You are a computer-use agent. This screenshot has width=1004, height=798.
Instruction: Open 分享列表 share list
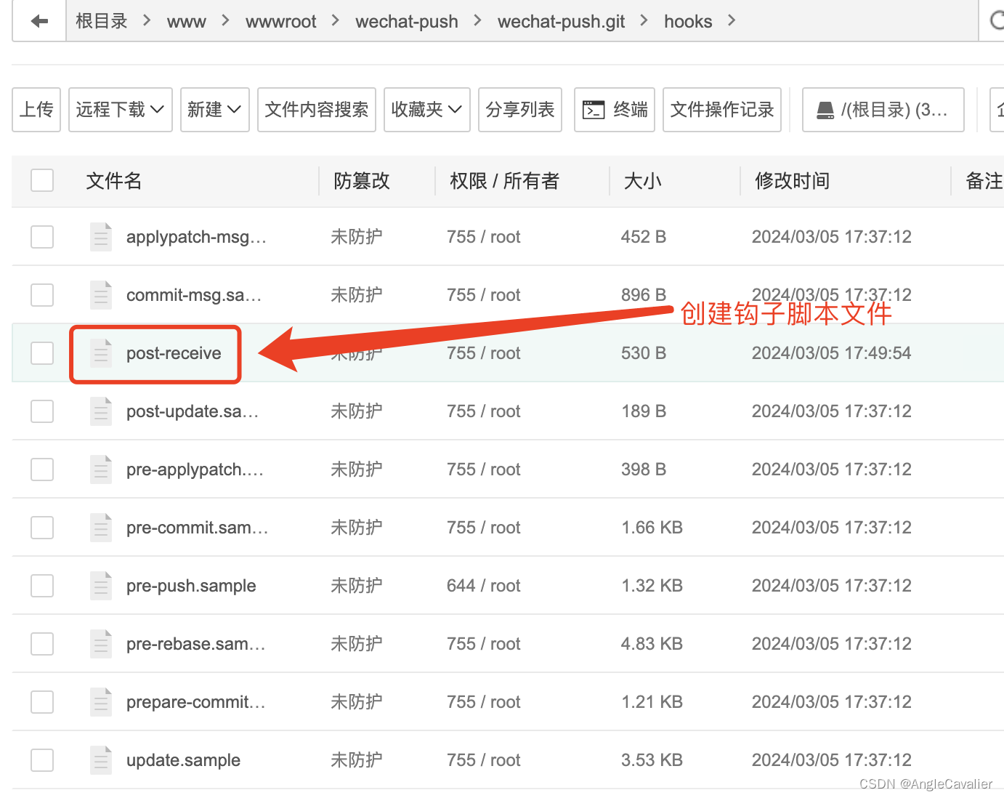click(520, 110)
